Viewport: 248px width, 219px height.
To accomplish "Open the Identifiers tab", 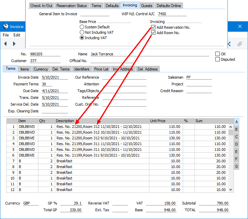I will tap(82, 69).
